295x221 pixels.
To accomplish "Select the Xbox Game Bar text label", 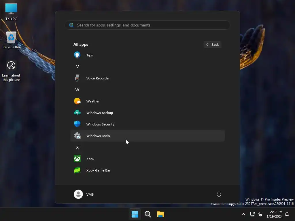I will (99, 170).
